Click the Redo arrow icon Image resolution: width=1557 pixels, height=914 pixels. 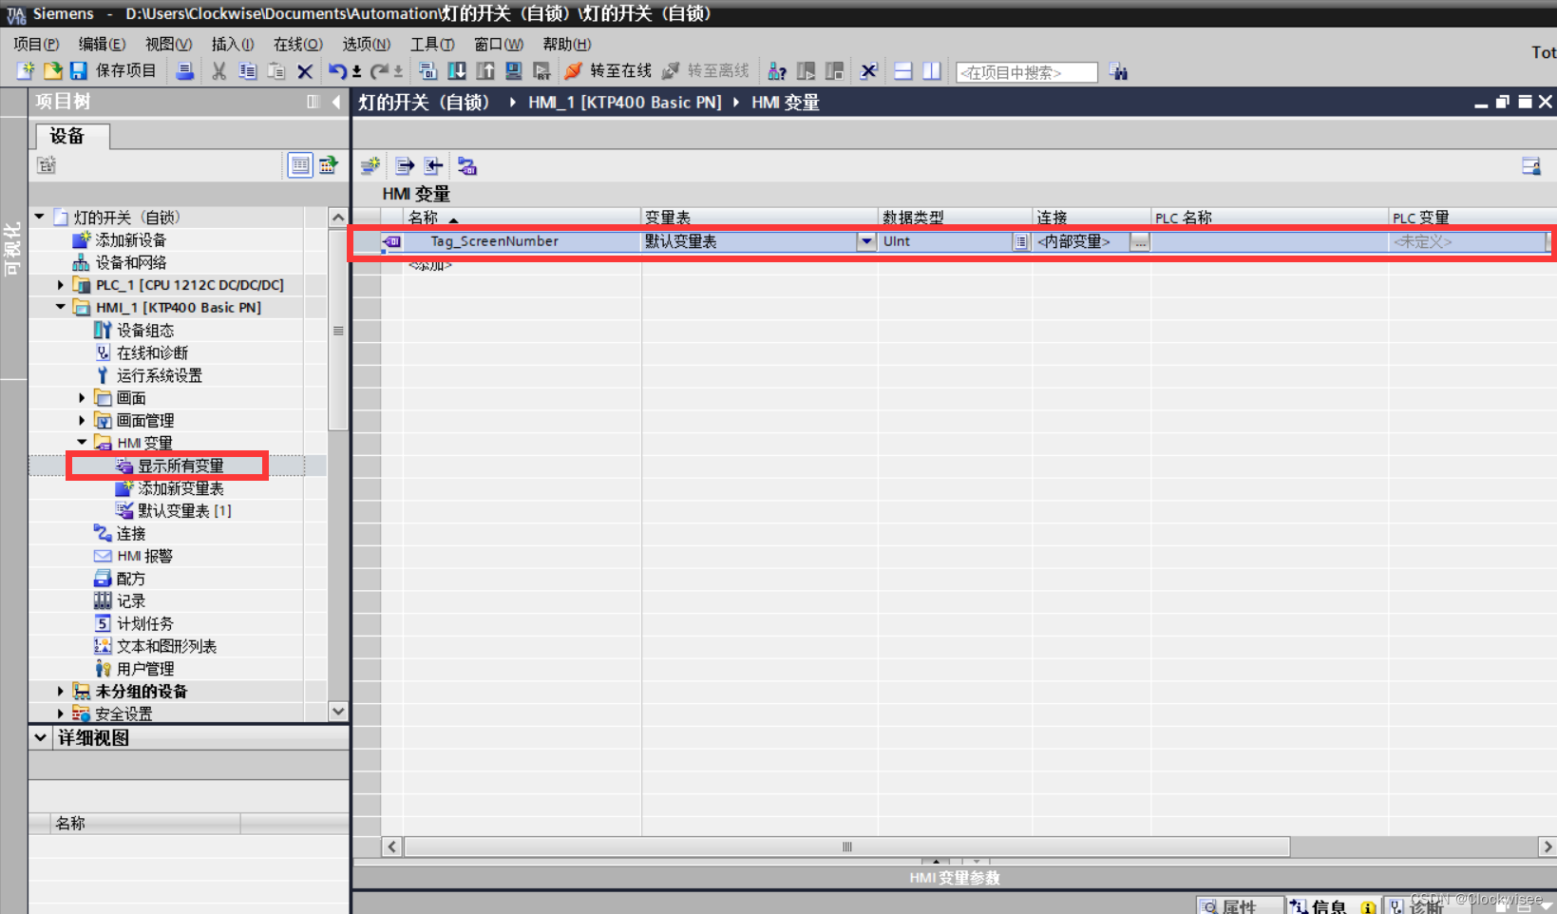click(x=379, y=71)
